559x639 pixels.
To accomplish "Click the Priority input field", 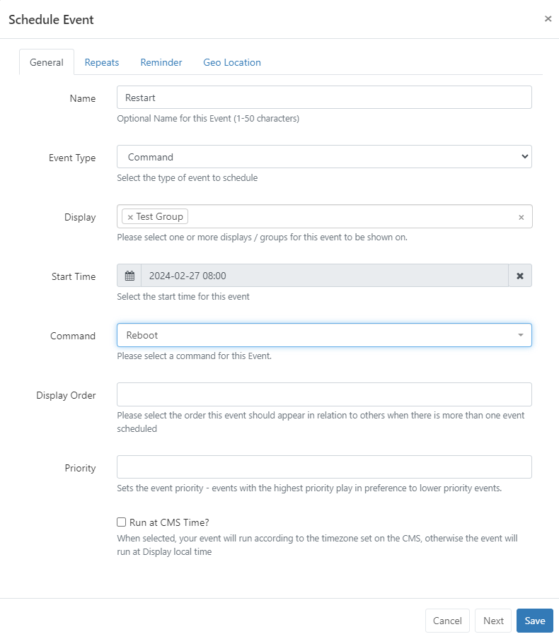I will (324, 467).
